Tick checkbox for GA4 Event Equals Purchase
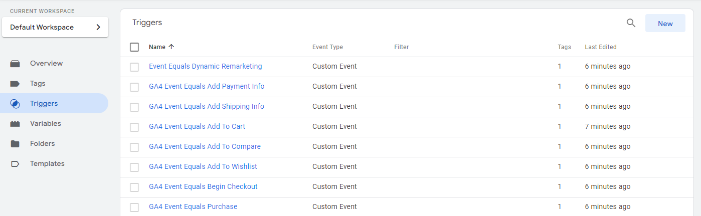 134,207
